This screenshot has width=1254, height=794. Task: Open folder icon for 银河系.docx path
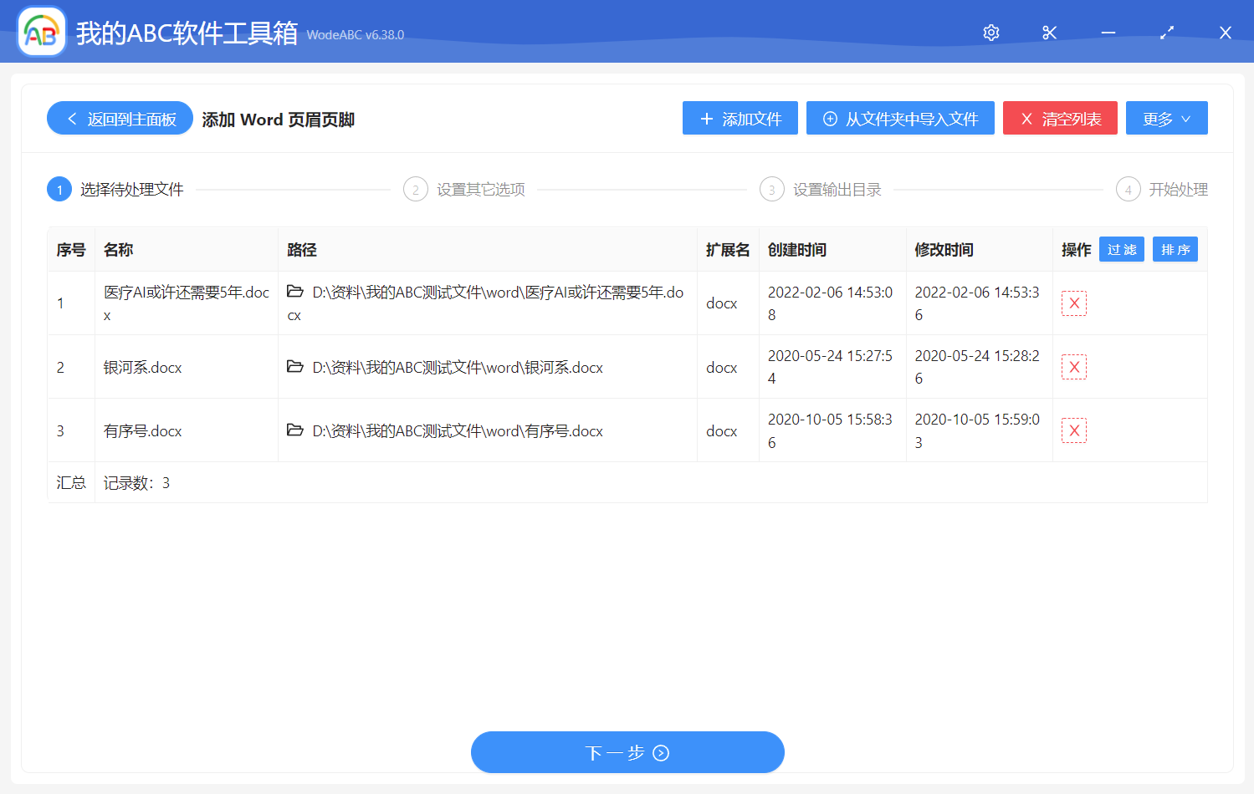(295, 367)
